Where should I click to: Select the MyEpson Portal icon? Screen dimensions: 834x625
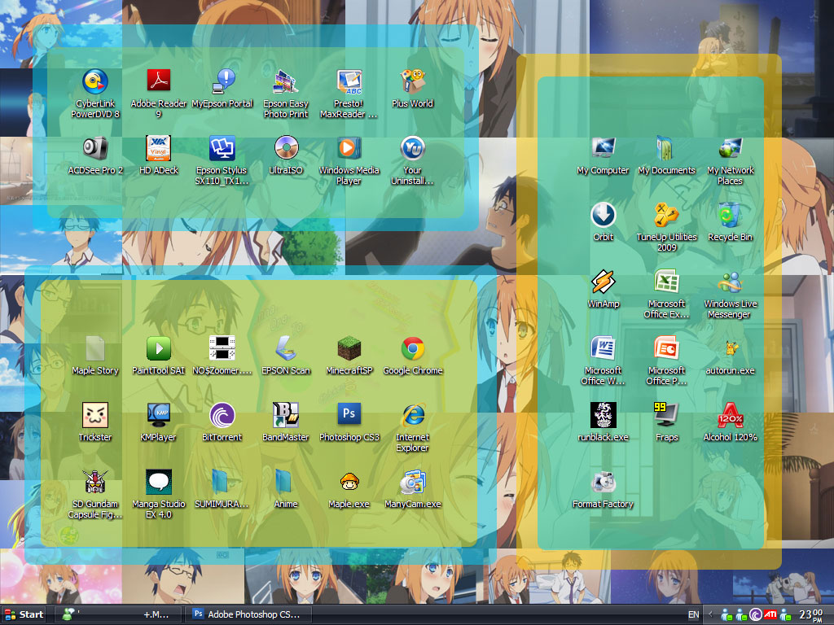tap(222, 82)
